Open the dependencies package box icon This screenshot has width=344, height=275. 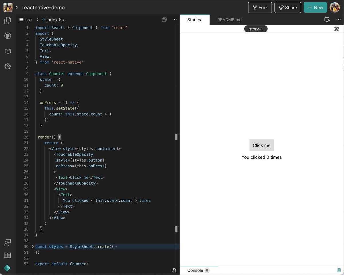8,51
